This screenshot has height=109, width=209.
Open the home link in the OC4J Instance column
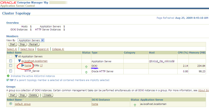pos(95,104)
